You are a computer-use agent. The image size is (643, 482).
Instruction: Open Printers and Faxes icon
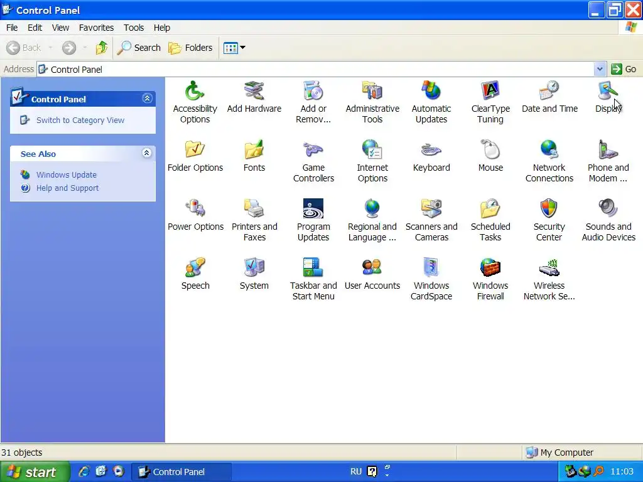click(254, 208)
